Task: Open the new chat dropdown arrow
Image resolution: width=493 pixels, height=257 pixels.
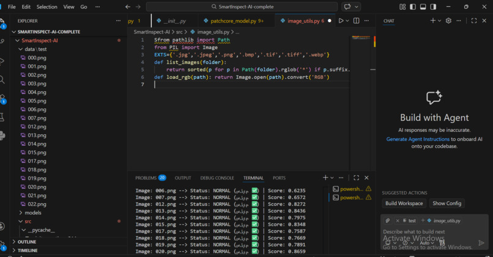Action: point(440,21)
